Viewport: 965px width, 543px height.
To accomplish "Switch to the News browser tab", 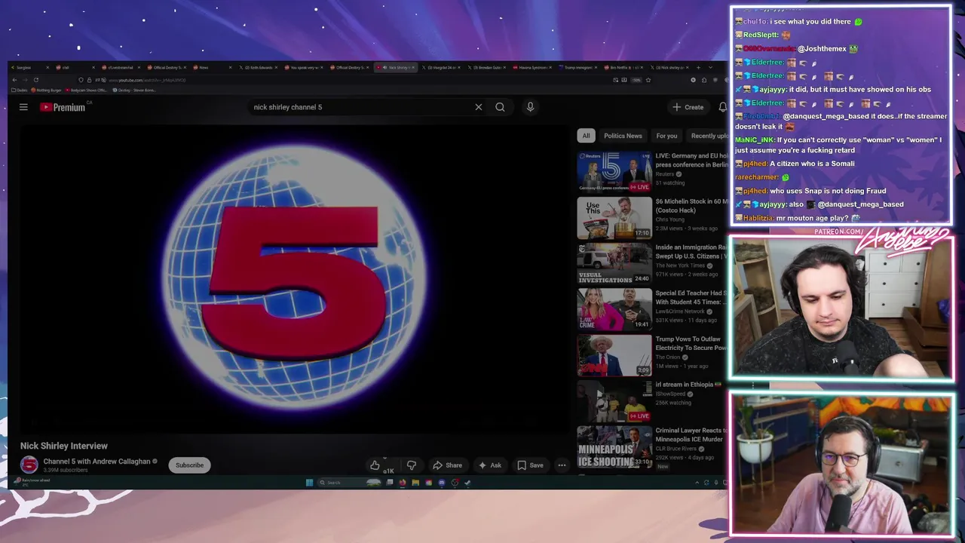I will pyautogui.click(x=213, y=67).
